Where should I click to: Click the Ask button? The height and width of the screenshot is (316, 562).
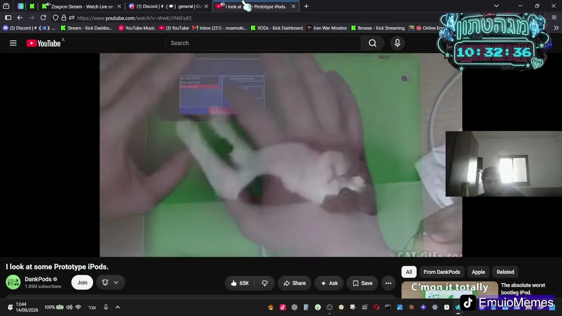(329, 283)
